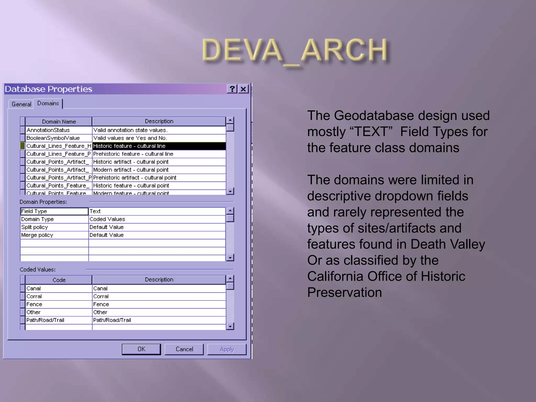Click the empty code cell below Path/Road/Trail
Viewport: 536px width, 402px height.
pos(59,327)
